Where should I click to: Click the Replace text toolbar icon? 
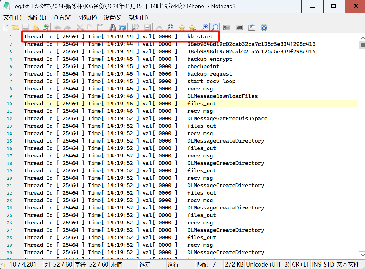coord(122,28)
